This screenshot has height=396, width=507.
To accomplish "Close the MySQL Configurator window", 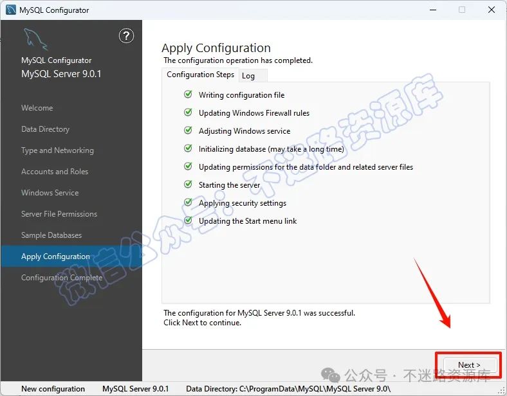I will click(x=492, y=10).
